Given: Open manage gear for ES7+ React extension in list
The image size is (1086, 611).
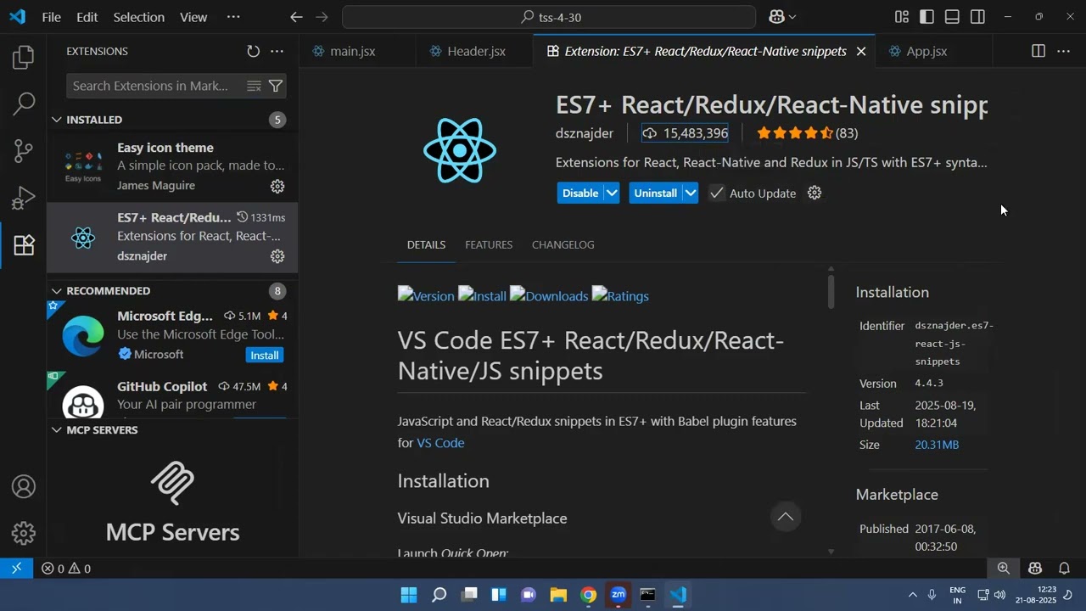Looking at the screenshot, I should [277, 256].
